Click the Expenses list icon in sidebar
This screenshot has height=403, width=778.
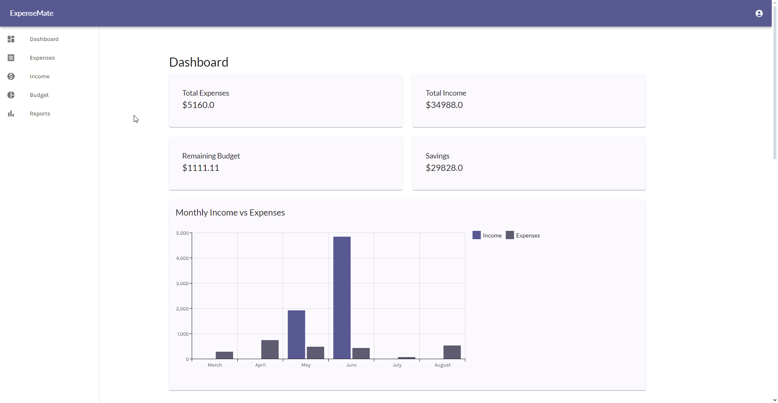[11, 58]
